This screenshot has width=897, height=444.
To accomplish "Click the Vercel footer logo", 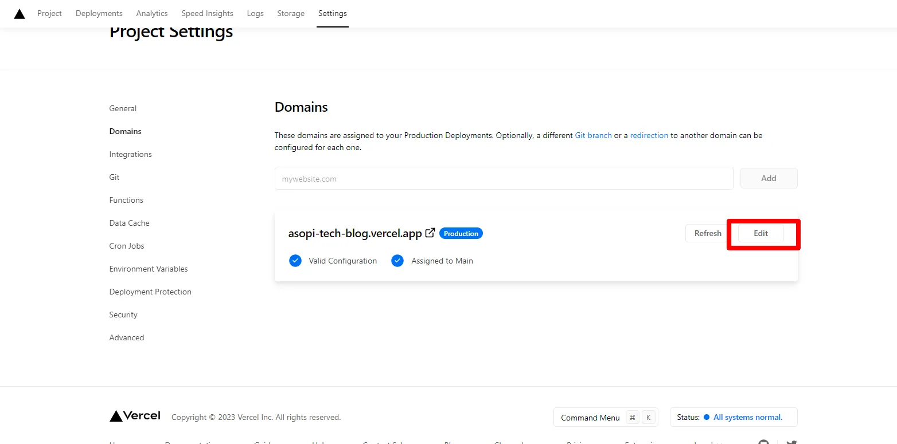I will 135,416.
